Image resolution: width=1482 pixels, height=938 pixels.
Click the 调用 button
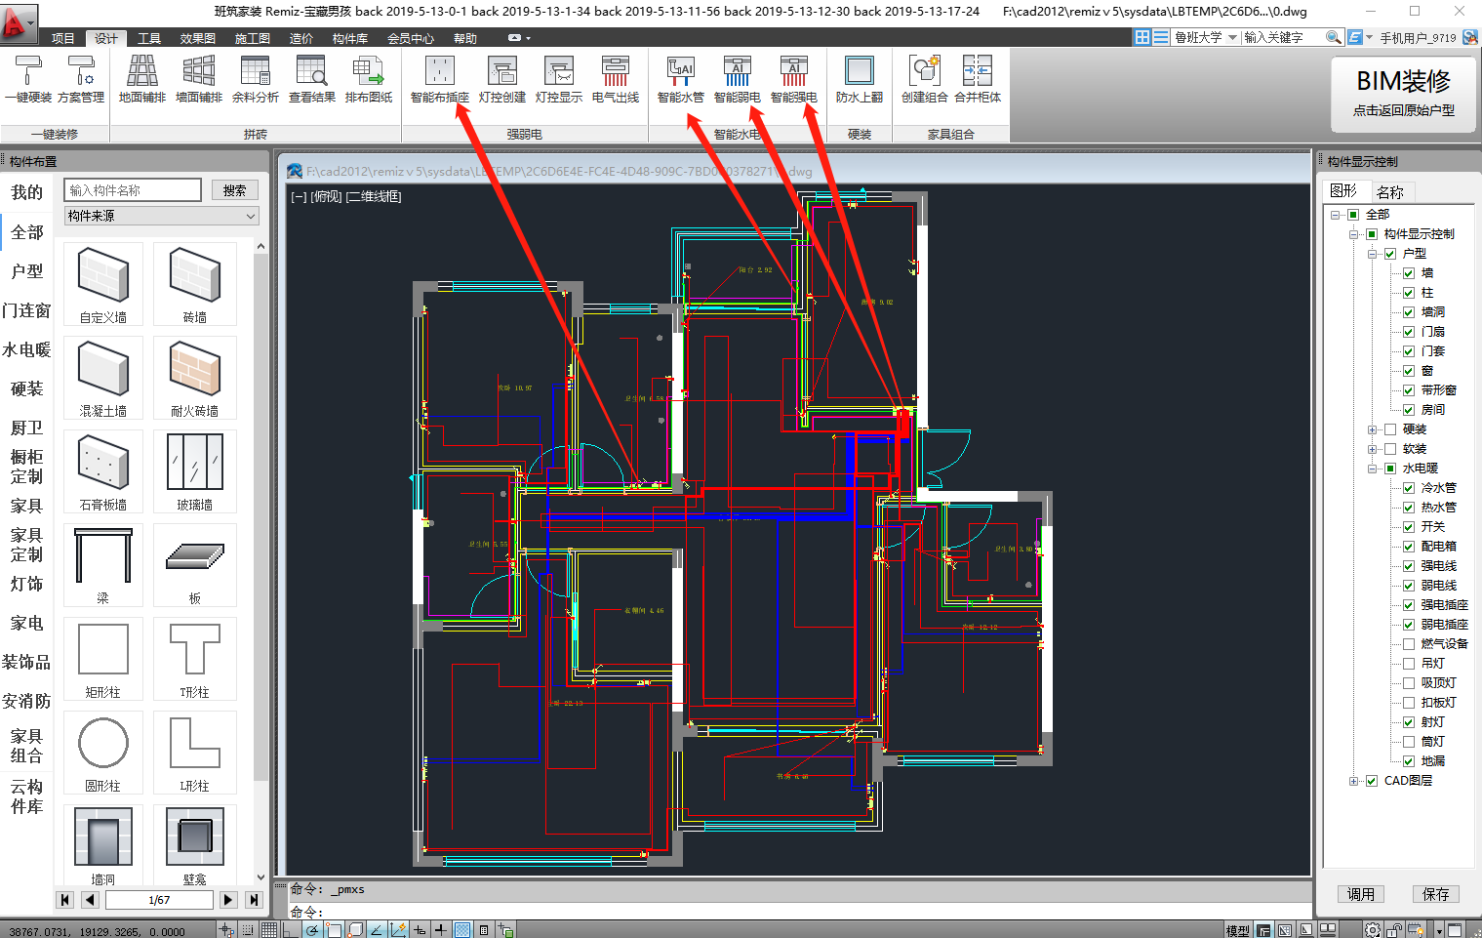pyautogui.click(x=1361, y=894)
